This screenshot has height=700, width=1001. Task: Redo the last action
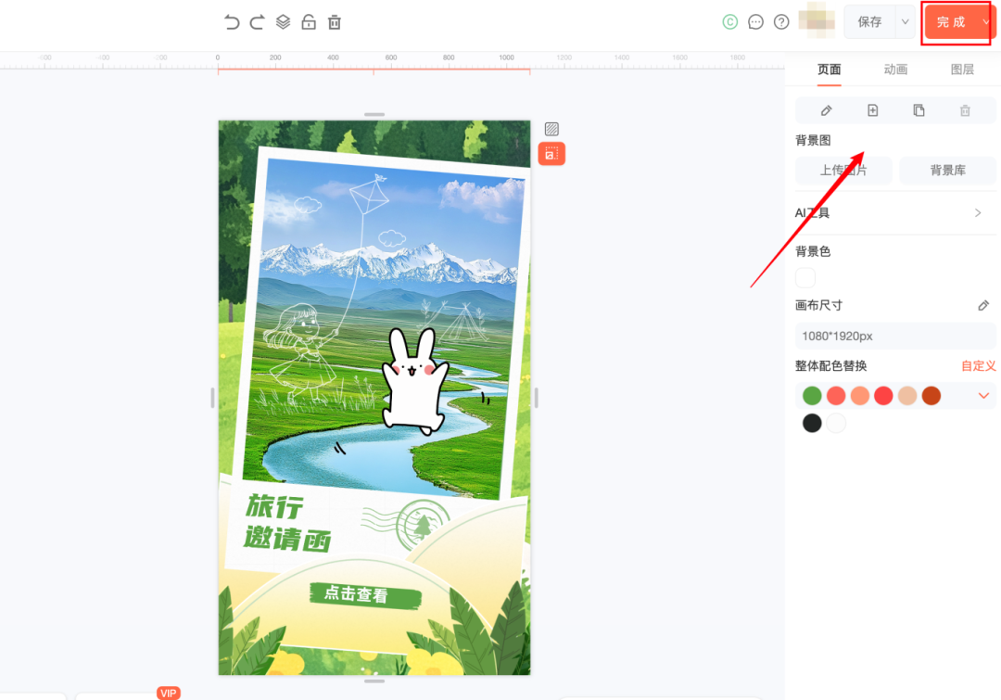click(258, 22)
